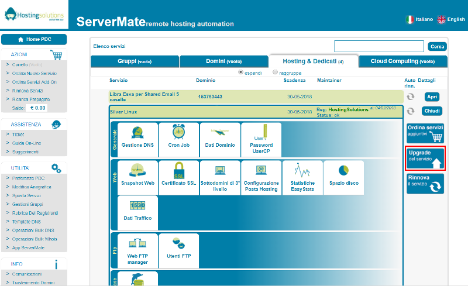Click Rinnova il servizio button

425,184
